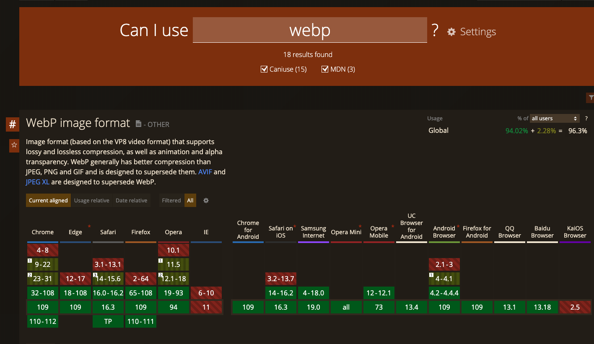Click the Settings label in the header
This screenshot has height=344, width=594.
(478, 32)
